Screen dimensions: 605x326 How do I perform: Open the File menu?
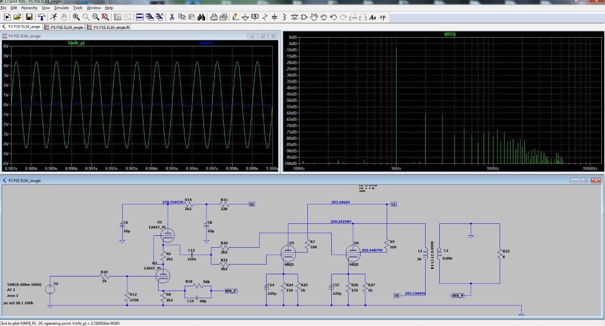(3, 8)
